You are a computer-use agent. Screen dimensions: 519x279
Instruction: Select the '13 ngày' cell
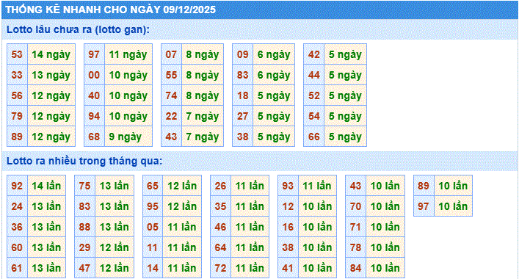pos(51,75)
